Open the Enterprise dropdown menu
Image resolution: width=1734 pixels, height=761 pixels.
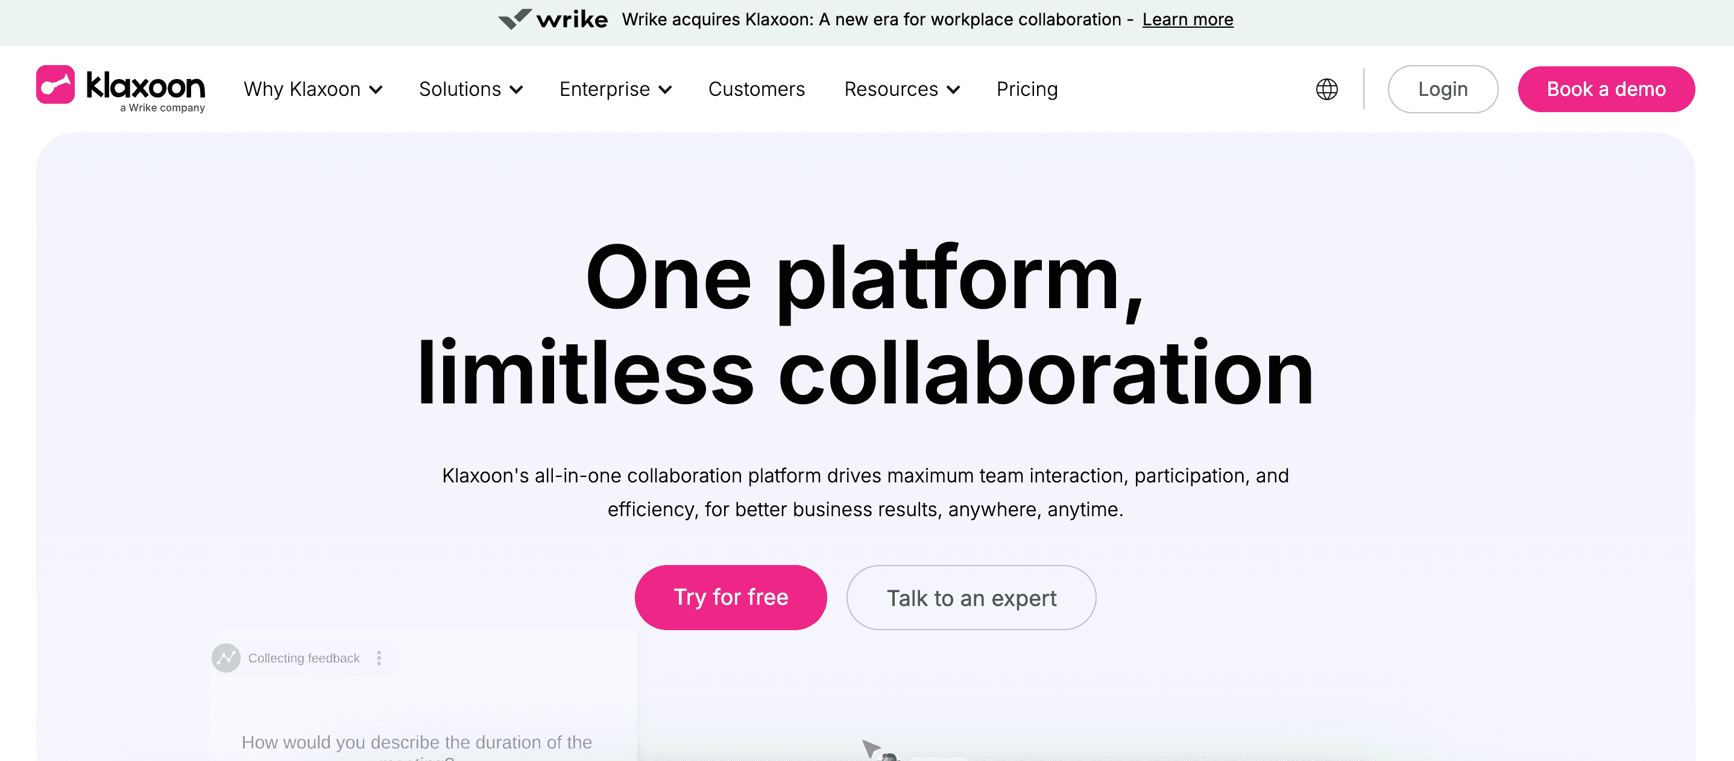pyautogui.click(x=615, y=89)
